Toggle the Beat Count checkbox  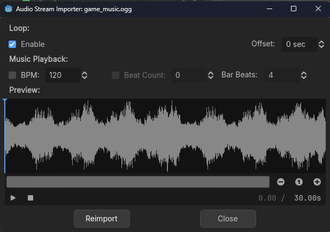116,75
